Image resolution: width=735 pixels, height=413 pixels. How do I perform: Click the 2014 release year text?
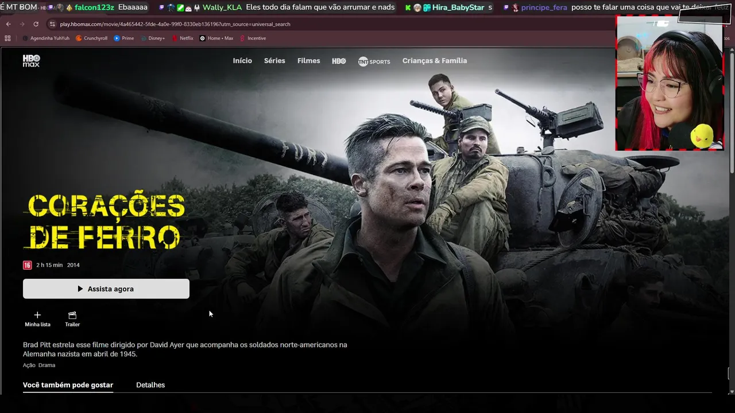pos(73,265)
